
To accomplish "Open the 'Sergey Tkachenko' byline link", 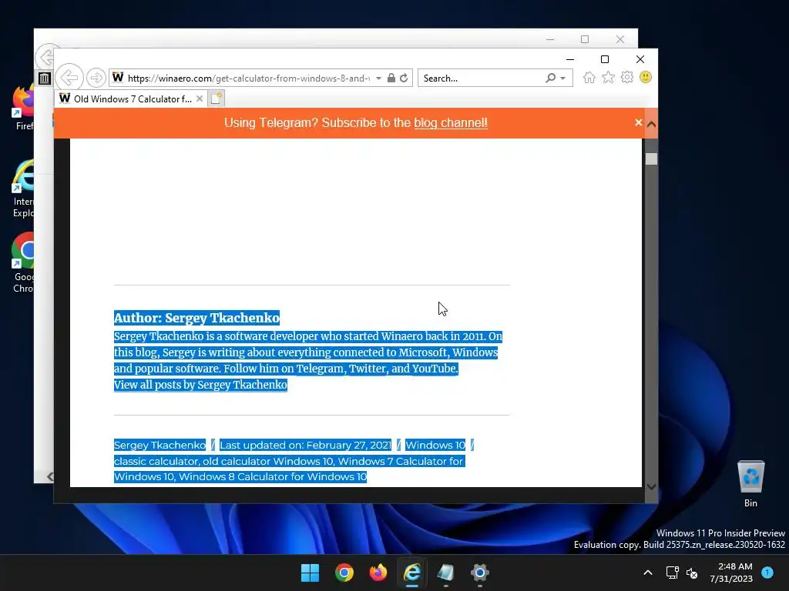I will (159, 445).
